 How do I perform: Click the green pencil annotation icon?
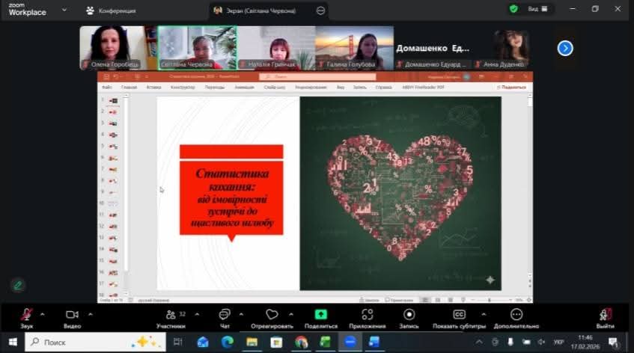tap(17, 285)
